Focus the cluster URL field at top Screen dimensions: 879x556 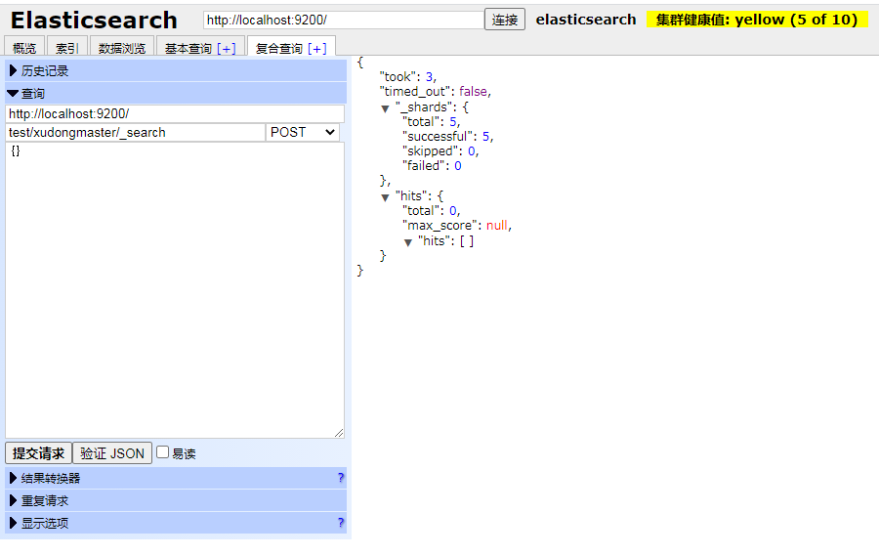[x=344, y=20]
